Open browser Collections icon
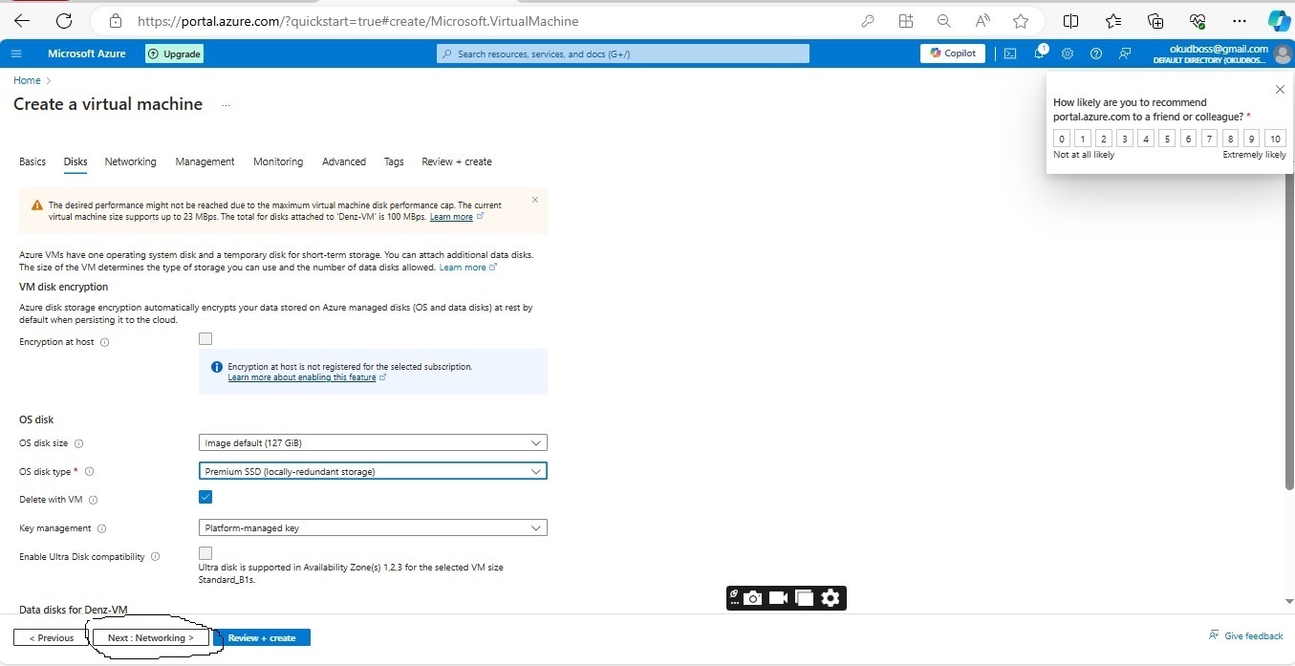1295x666 pixels. [1155, 21]
